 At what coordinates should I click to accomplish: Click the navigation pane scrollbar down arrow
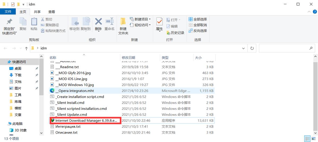[x=41, y=133]
